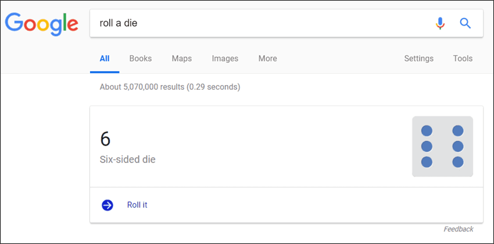Viewport: 494px width, 244px height.
Task: Select the All tab
Action: click(x=105, y=59)
